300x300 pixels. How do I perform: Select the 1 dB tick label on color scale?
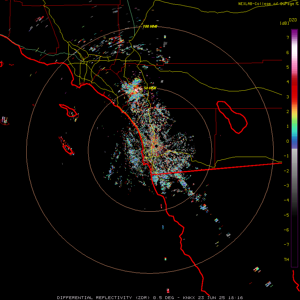[x=288, y=126]
